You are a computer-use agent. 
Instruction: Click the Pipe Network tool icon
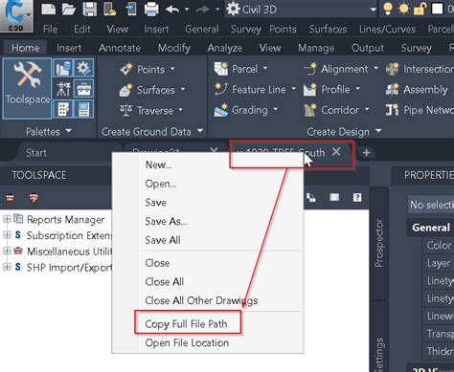click(x=393, y=110)
